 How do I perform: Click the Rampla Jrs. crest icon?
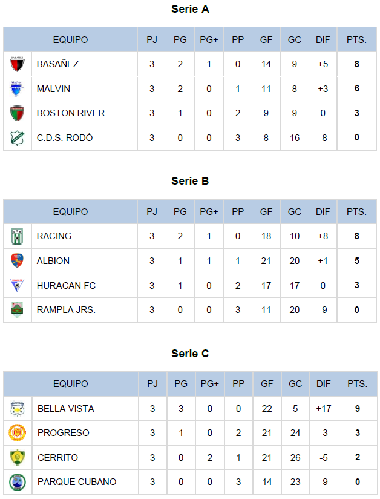point(17,309)
